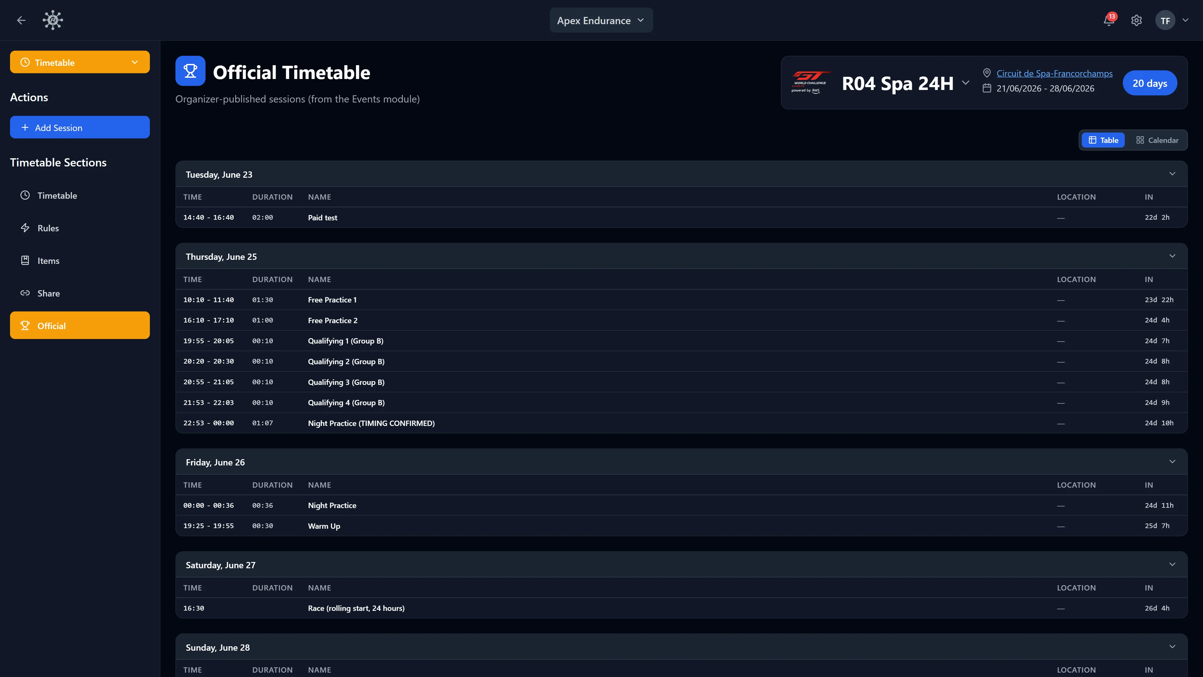Open the Apex Endurance team dropdown
The height and width of the screenshot is (677, 1203).
[601, 21]
